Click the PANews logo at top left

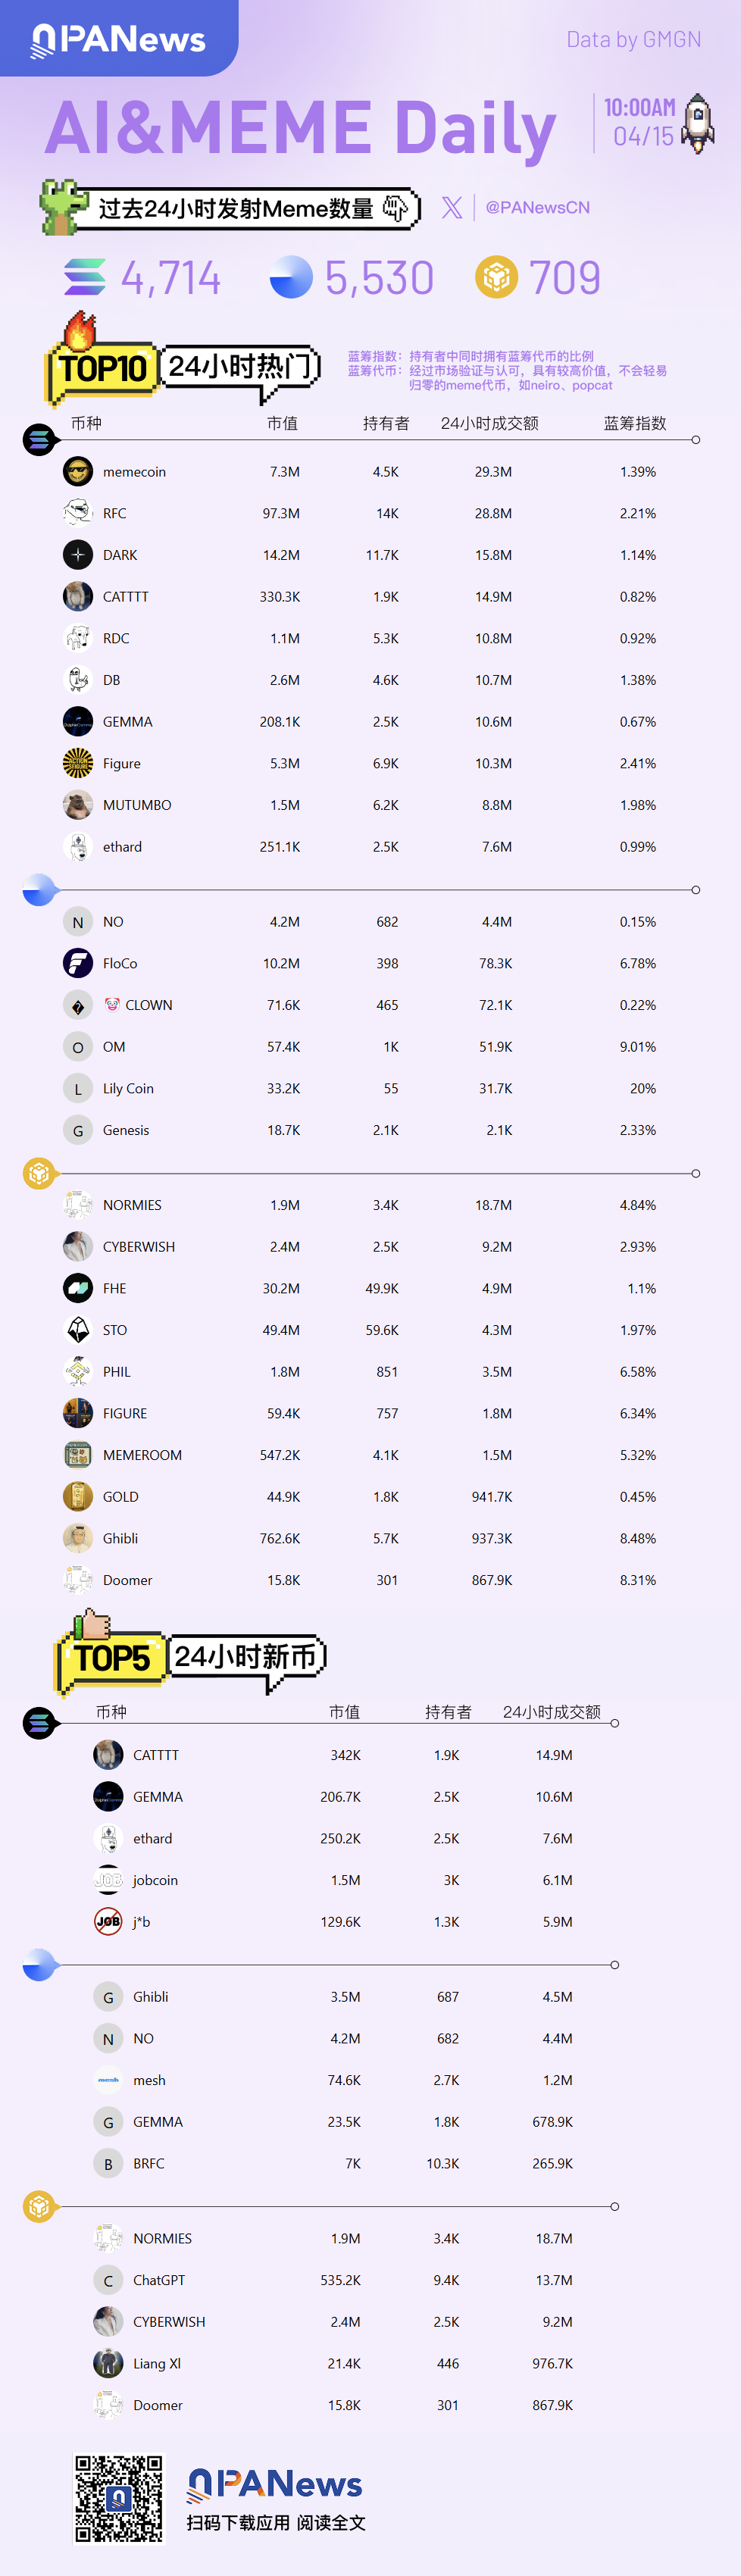[118, 39]
